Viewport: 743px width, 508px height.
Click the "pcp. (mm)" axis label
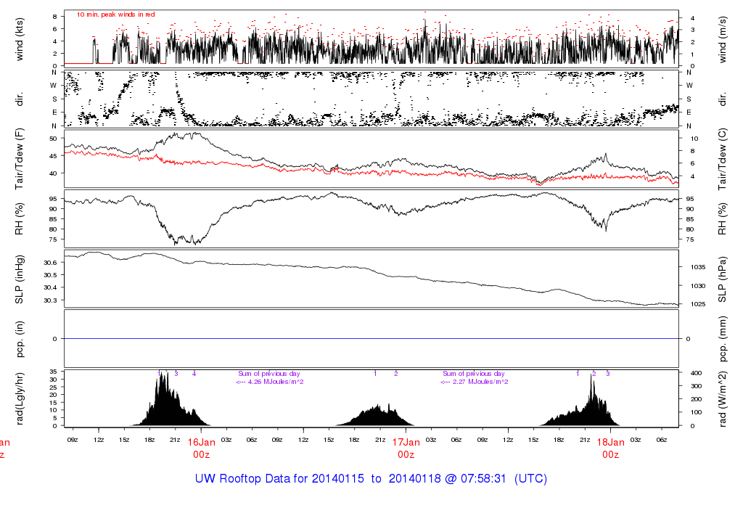click(722, 339)
